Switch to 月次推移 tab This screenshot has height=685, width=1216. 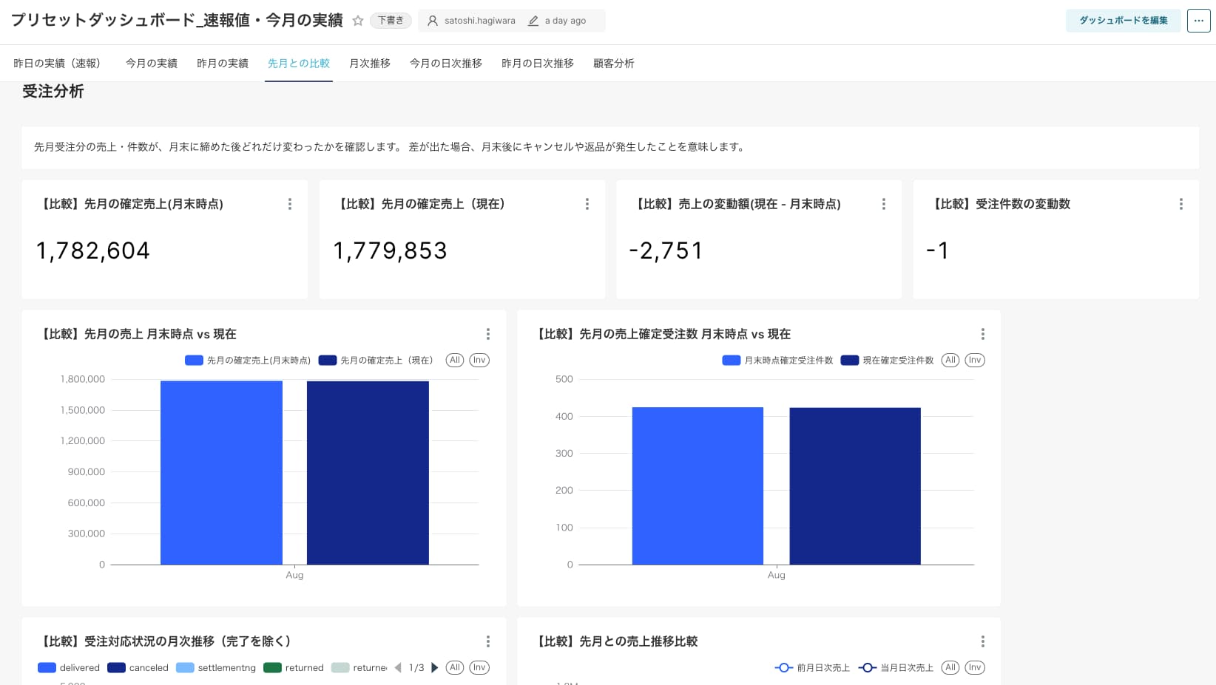[x=370, y=64]
